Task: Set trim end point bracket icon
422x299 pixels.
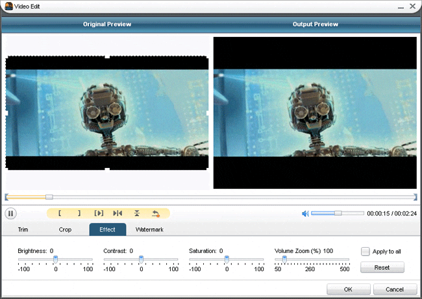Action: [x=79, y=213]
